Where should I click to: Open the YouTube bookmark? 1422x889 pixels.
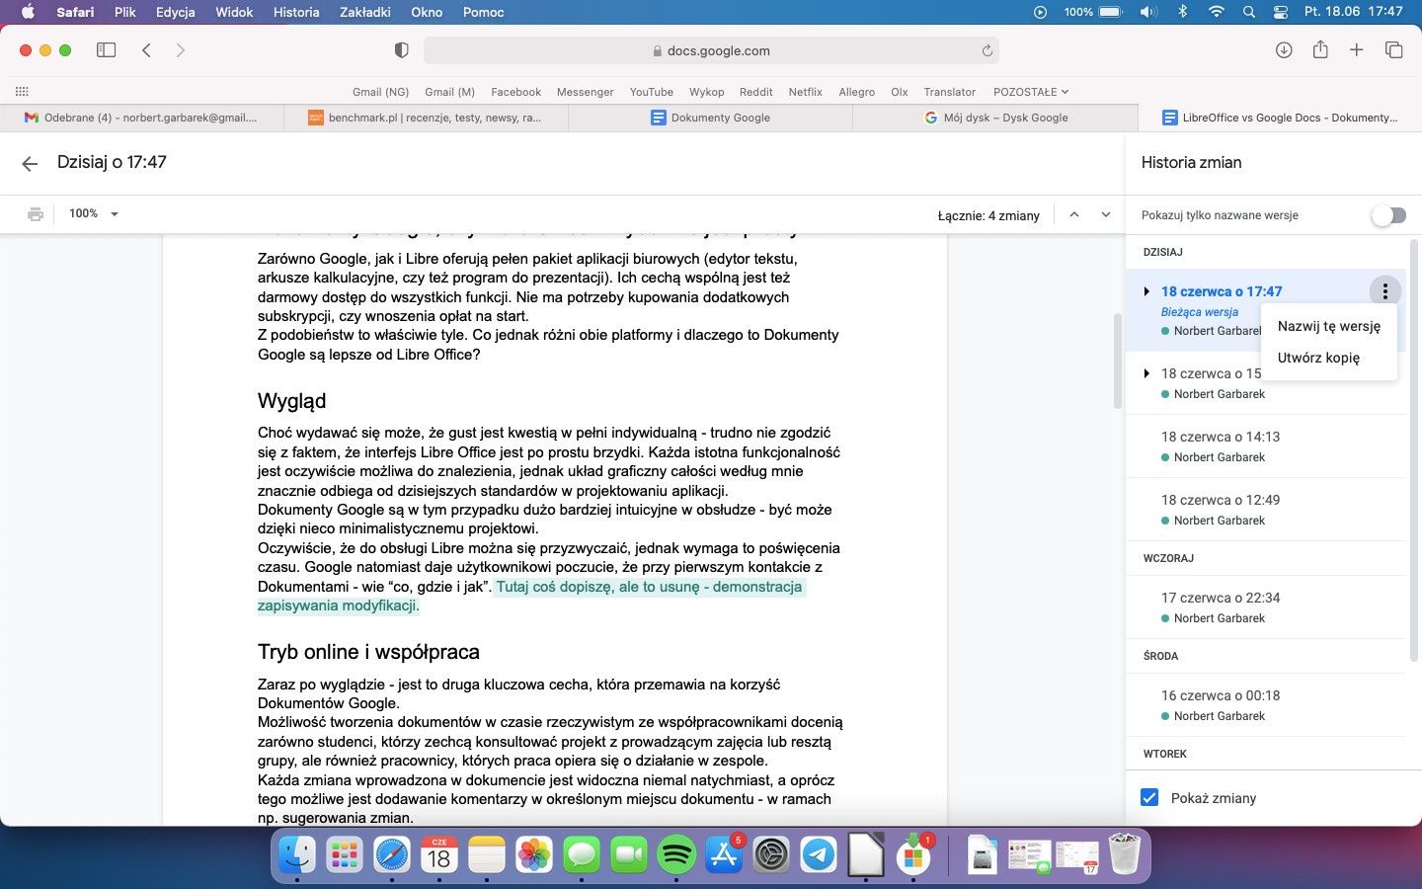coord(652,92)
